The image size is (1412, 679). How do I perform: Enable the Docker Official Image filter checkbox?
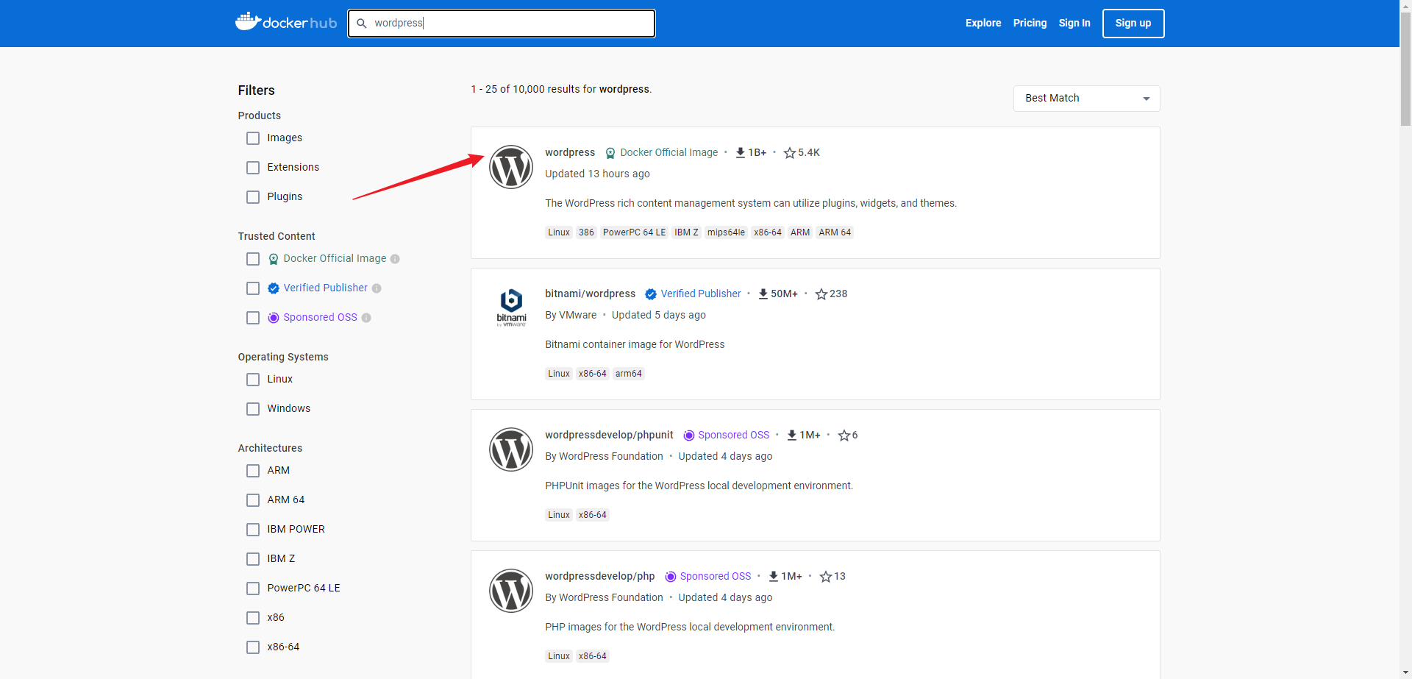(253, 259)
